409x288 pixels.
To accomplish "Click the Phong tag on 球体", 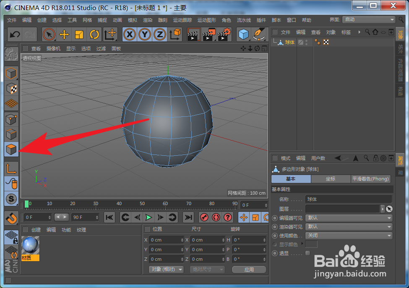I will coord(318,42).
